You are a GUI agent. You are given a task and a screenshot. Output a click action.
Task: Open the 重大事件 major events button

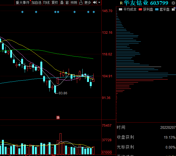(23, 2)
